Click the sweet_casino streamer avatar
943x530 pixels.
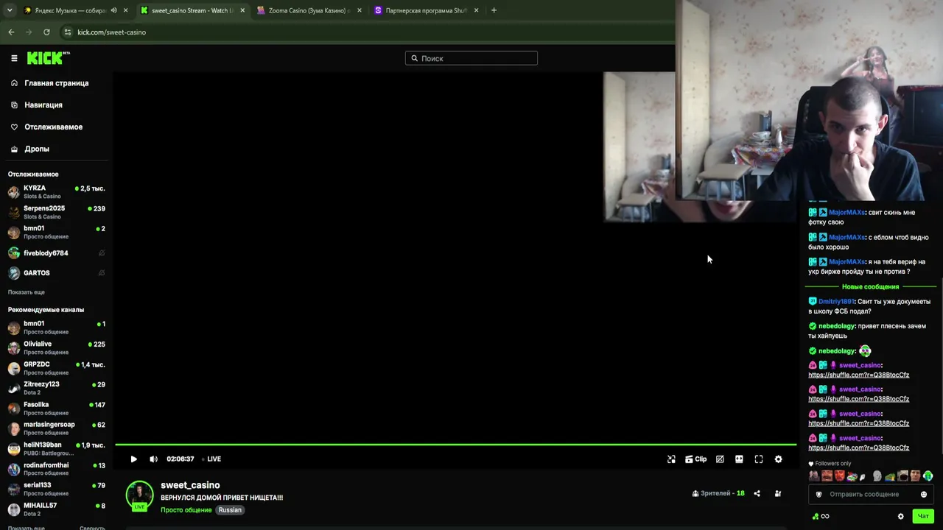click(139, 495)
